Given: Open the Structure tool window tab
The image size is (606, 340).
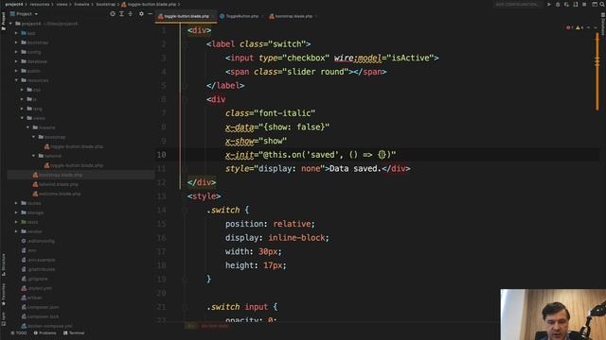Looking at the screenshot, I should point(4,264).
